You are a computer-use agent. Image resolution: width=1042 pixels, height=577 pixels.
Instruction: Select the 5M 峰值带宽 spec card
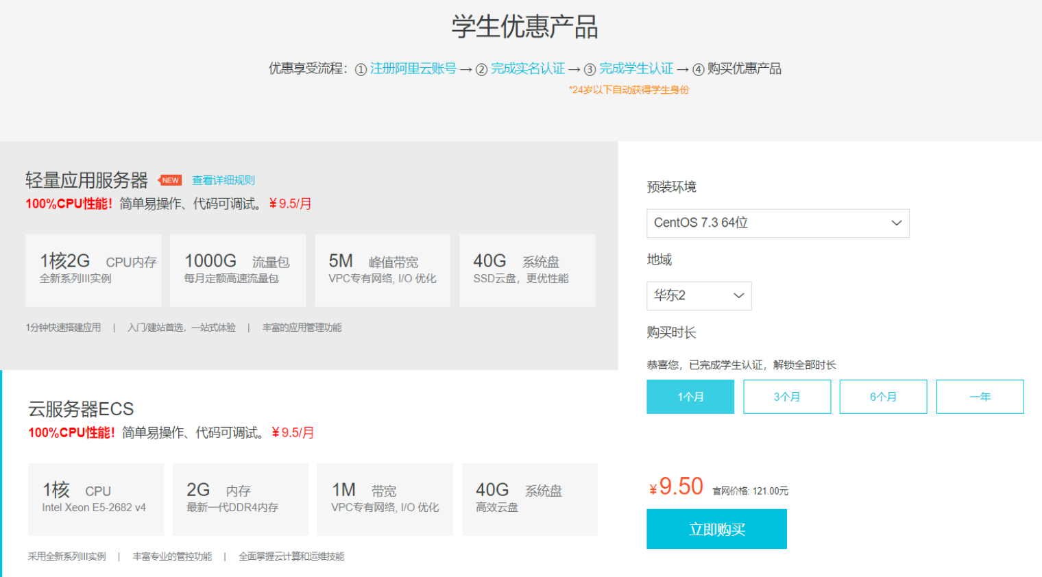[x=383, y=271]
